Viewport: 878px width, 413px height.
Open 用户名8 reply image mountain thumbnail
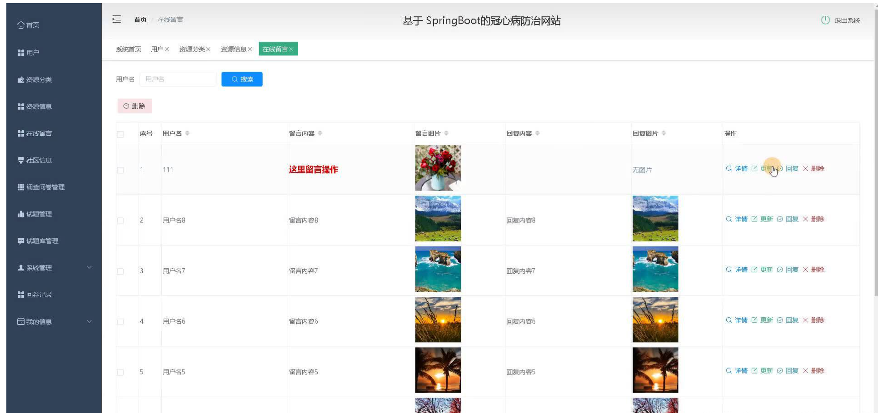tap(655, 218)
